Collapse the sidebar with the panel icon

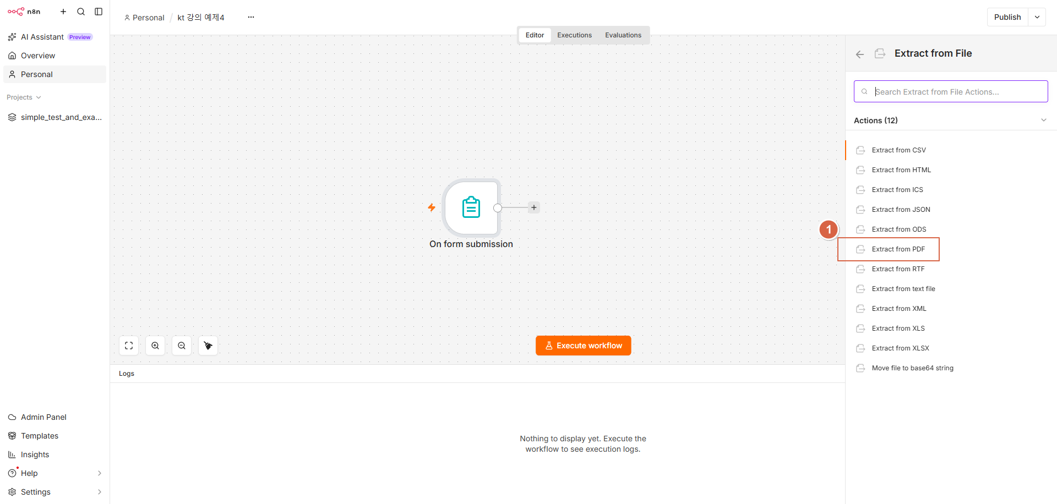point(99,12)
